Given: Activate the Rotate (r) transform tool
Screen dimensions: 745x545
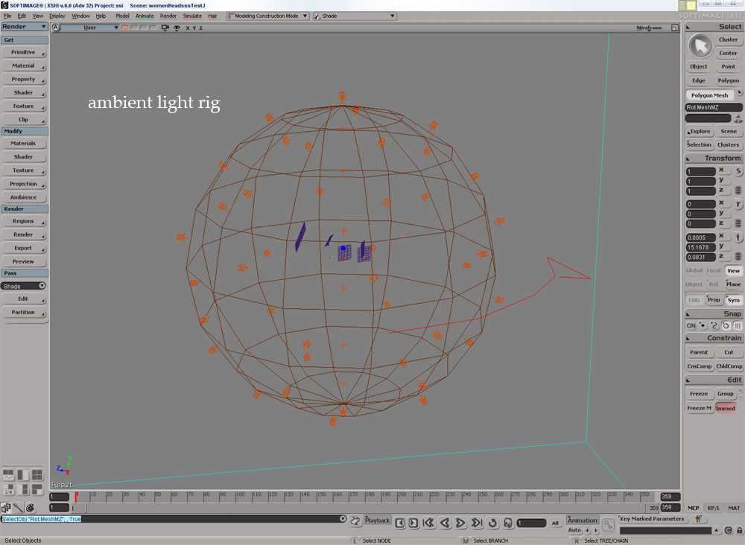Looking at the screenshot, I should pyautogui.click(x=738, y=204).
